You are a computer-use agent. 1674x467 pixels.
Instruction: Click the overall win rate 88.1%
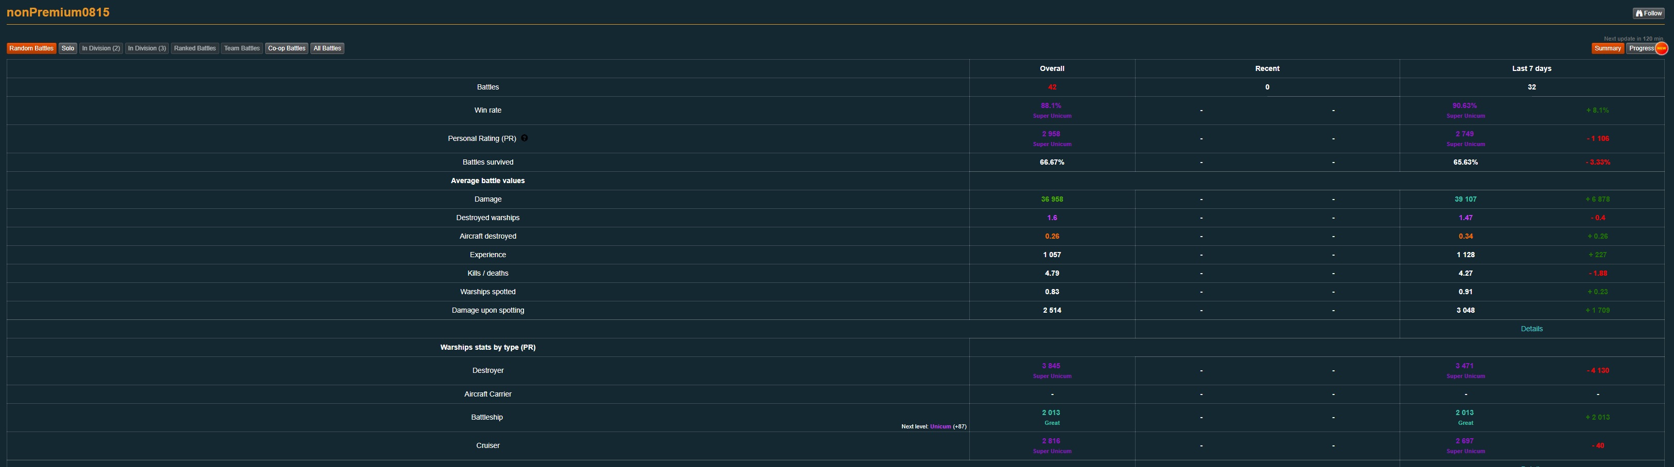pos(1051,105)
